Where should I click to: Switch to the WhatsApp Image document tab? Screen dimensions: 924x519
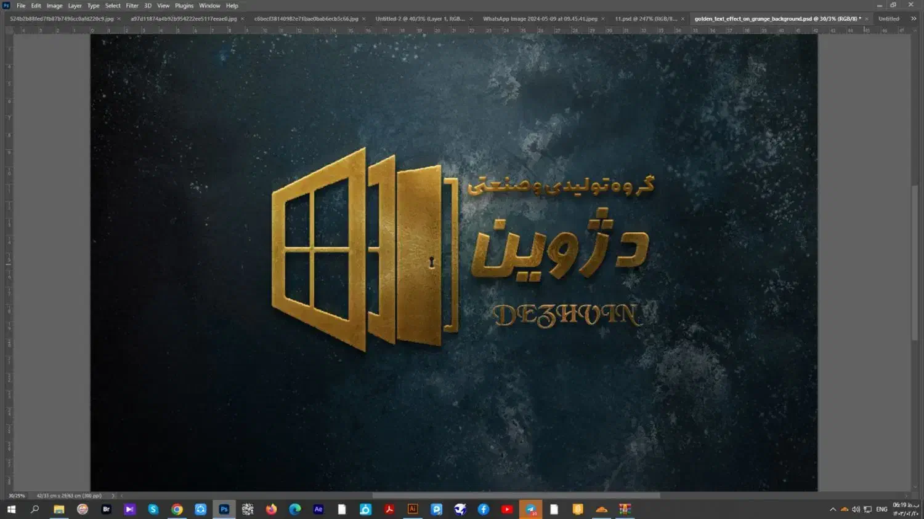[x=540, y=19]
